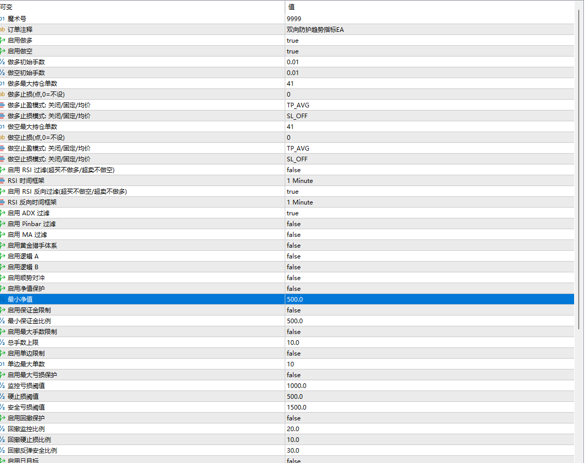This screenshot has height=463, width=588.
Task: Click the fraction icon beside 回撤监控比例
Action: pos(2,429)
